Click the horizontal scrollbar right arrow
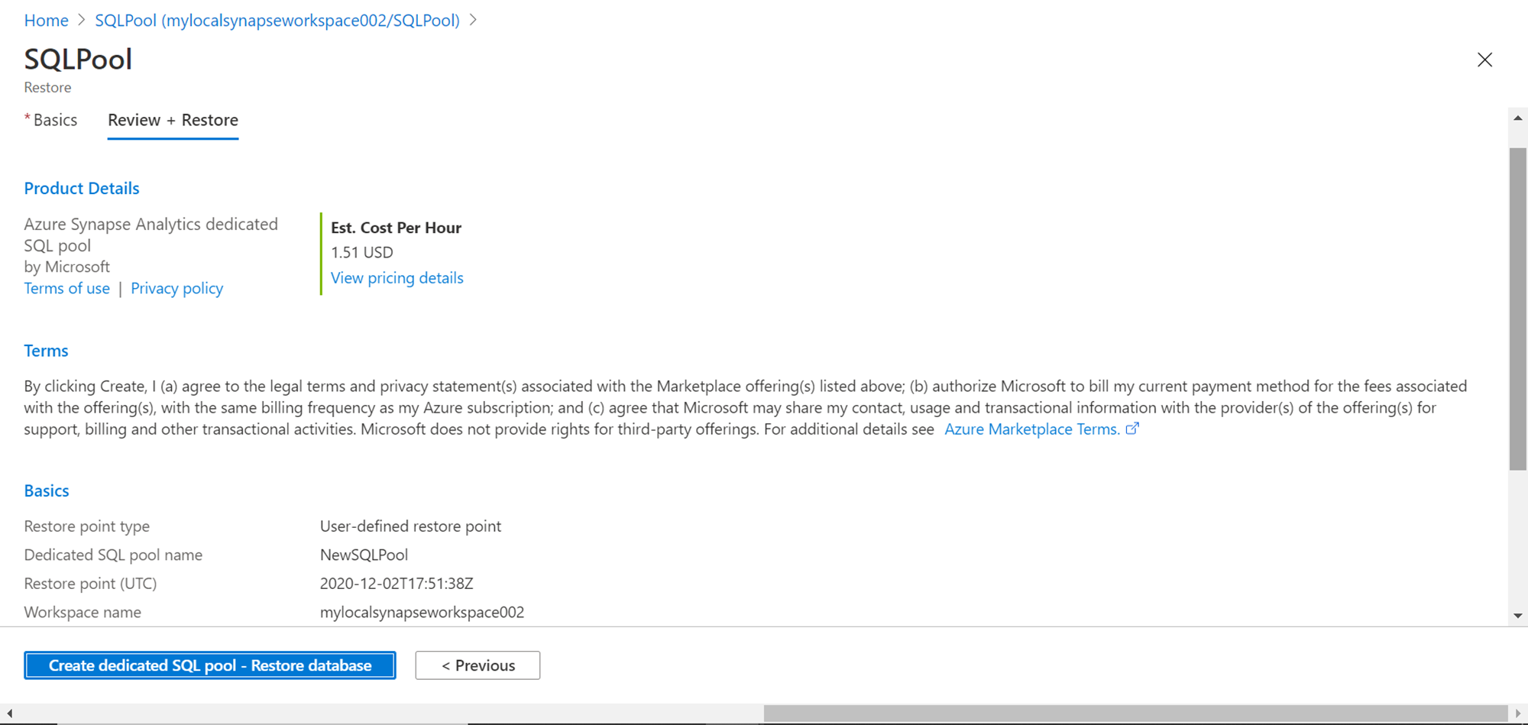1528x725 pixels. [x=1517, y=714]
